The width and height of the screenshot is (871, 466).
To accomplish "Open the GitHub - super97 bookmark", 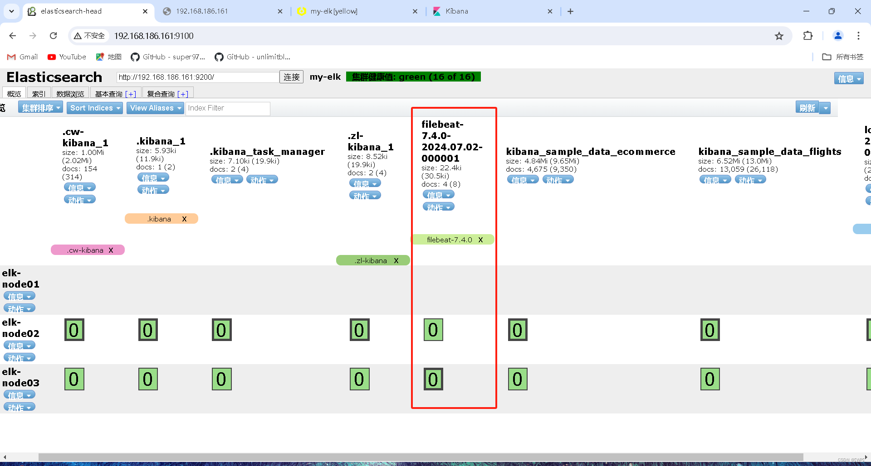I will click(168, 57).
